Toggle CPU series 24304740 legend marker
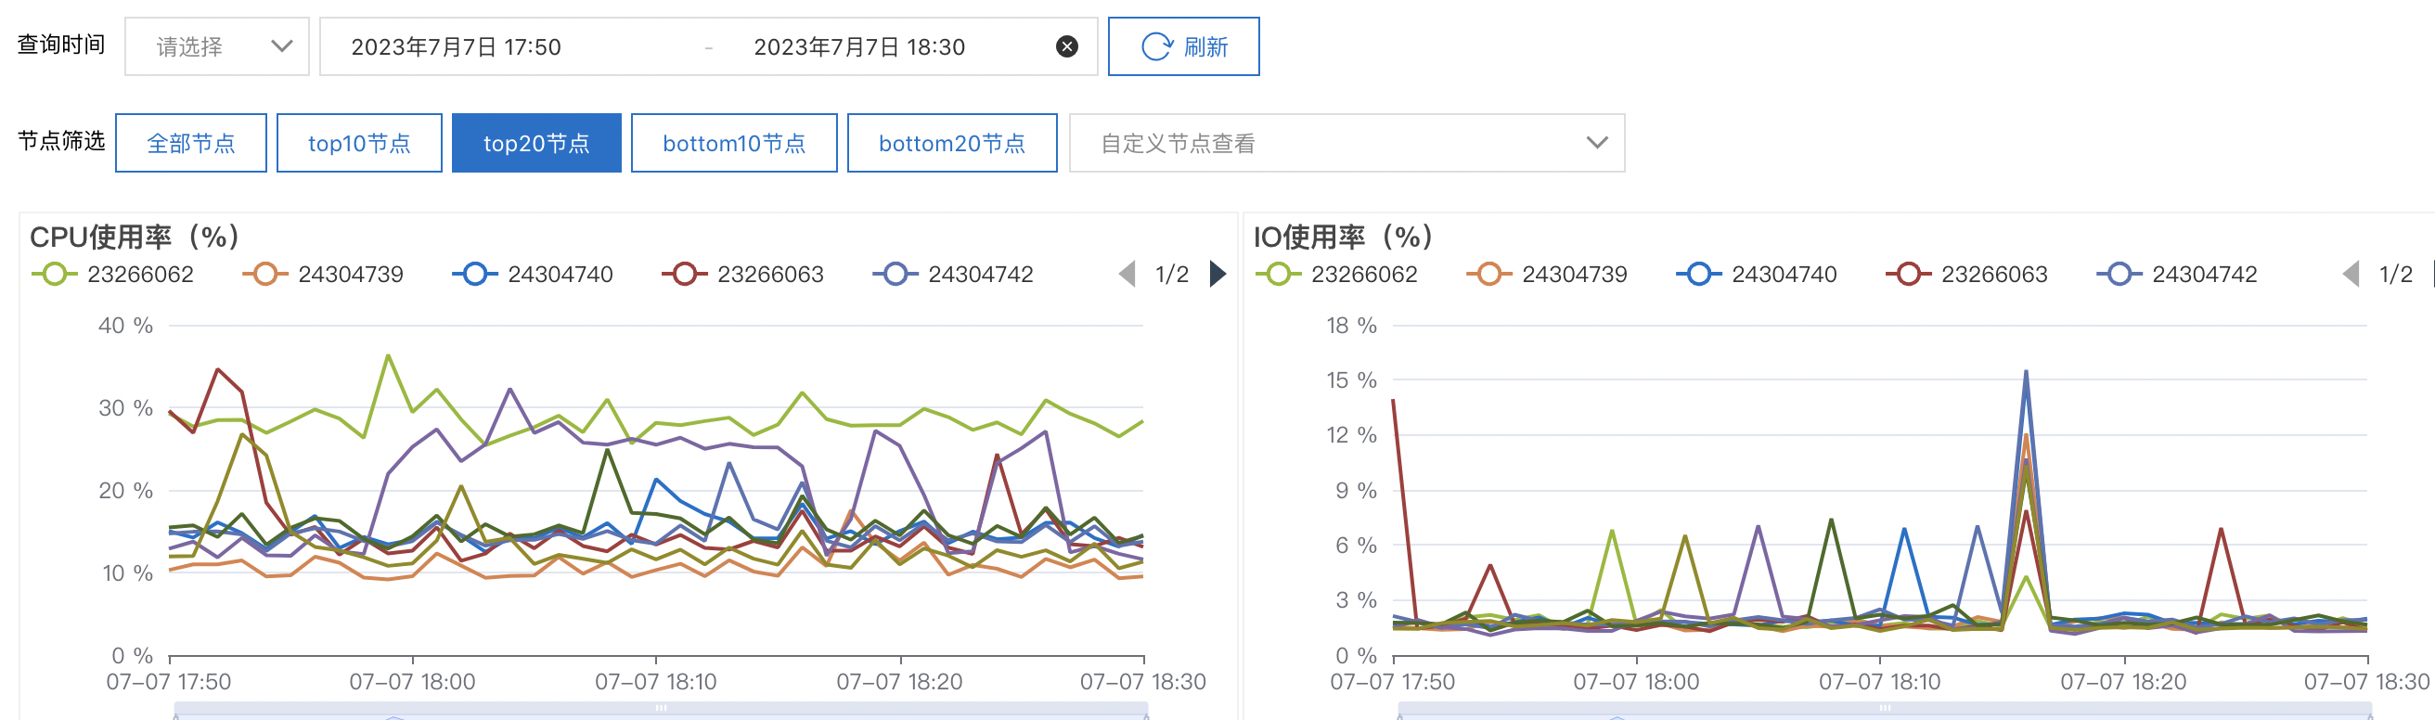Screen dimensions: 2435x720 474,274
